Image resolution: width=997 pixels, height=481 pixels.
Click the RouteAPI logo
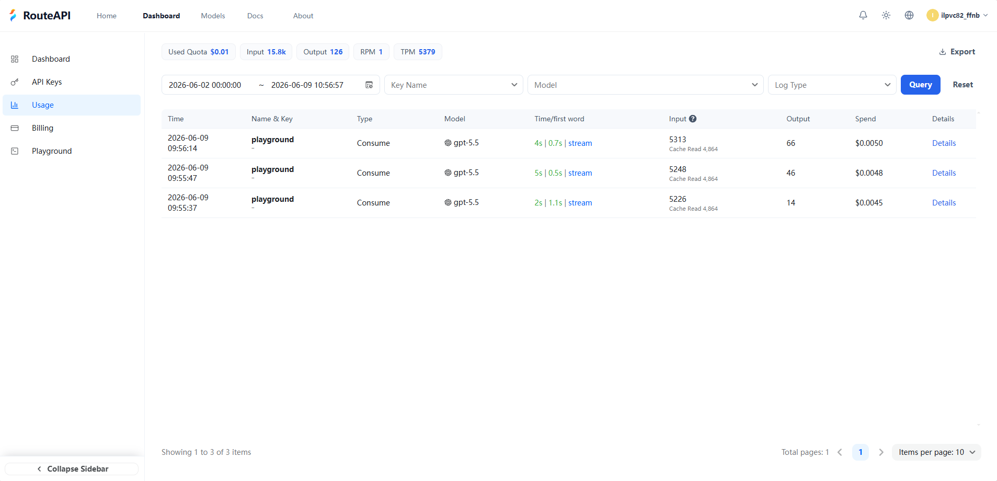[40, 16]
